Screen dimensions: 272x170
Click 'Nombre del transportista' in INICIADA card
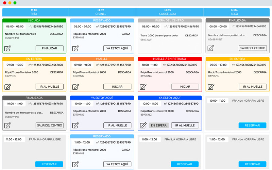[x=21, y=34]
